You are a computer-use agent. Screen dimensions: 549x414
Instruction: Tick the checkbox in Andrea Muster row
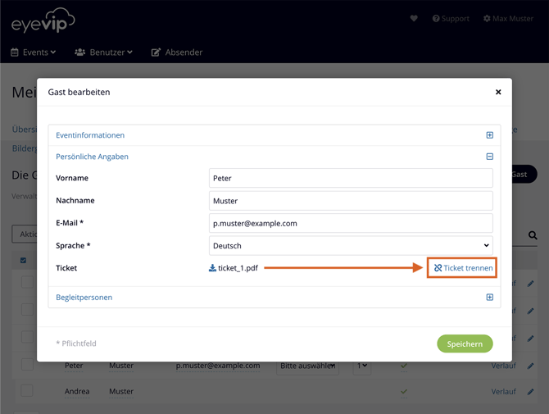click(27, 390)
